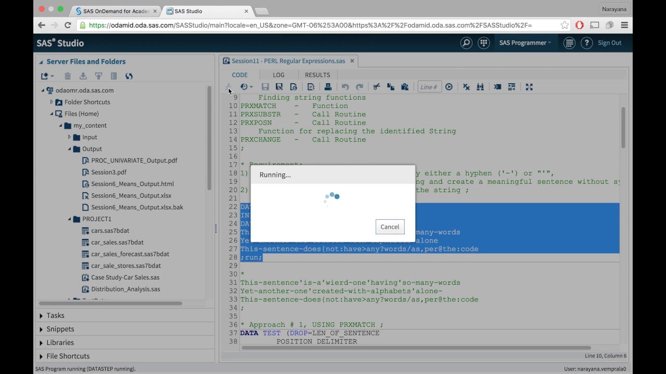The height and width of the screenshot is (374, 666).
Task: Click the Save As icon
Action: 279,87
